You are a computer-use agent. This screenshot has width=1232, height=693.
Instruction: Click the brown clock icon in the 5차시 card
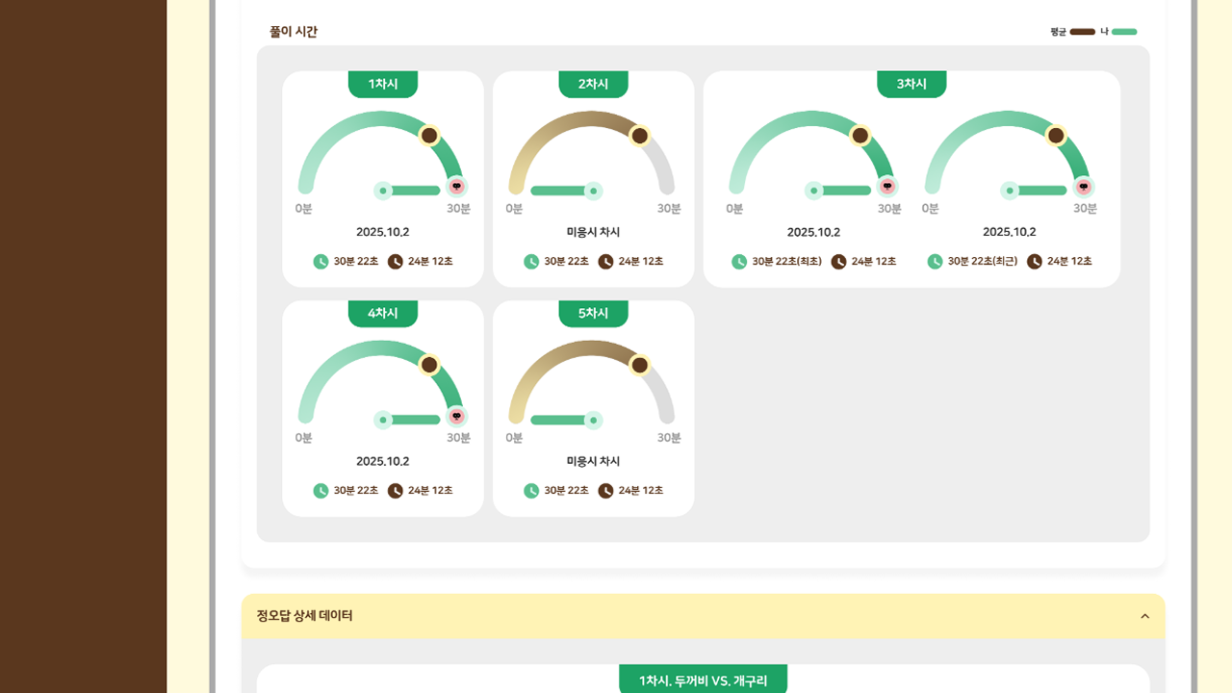point(605,491)
